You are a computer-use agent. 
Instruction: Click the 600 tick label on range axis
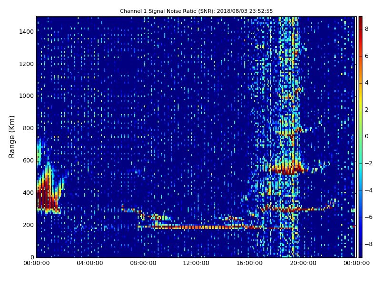(28, 161)
